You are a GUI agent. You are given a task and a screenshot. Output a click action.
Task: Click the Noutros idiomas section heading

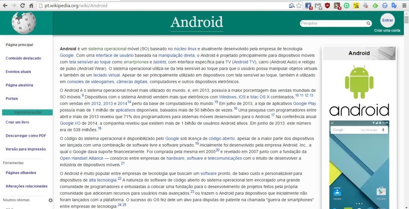coord(16,200)
